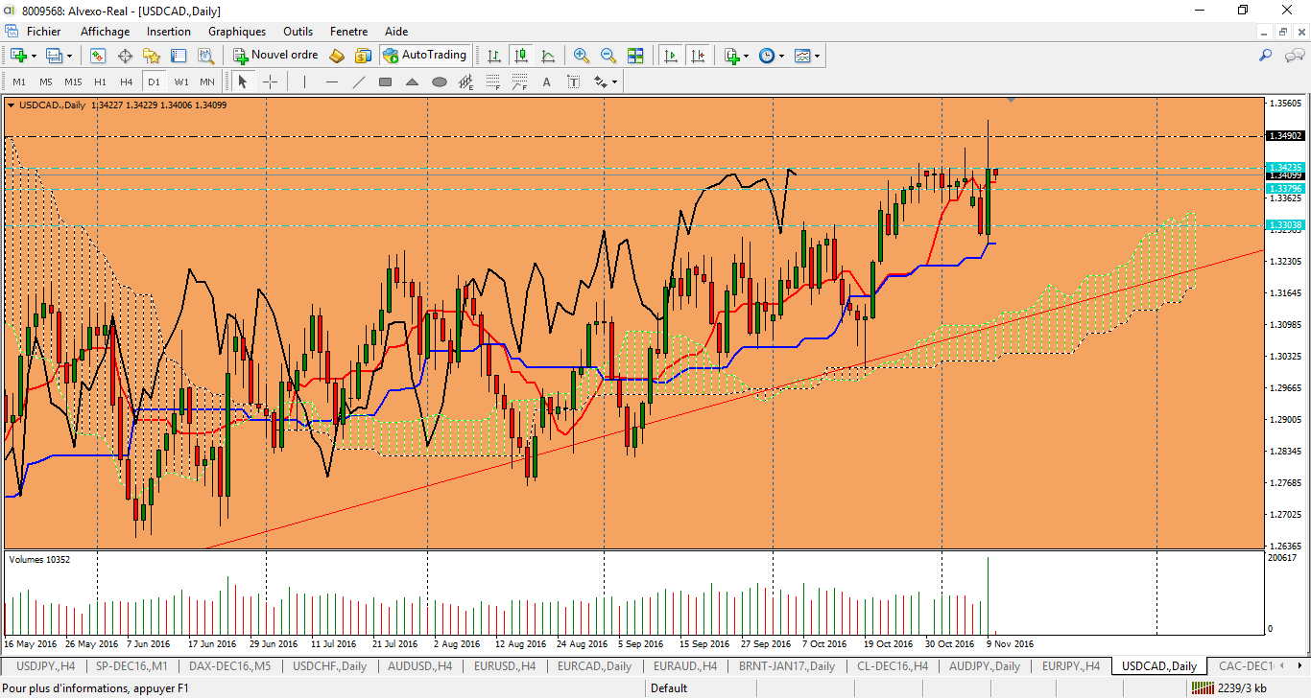Toggle chart shift from right edge
This screenshot has height=698, width=1311.
pyautogui.click(x=697, y=56)
